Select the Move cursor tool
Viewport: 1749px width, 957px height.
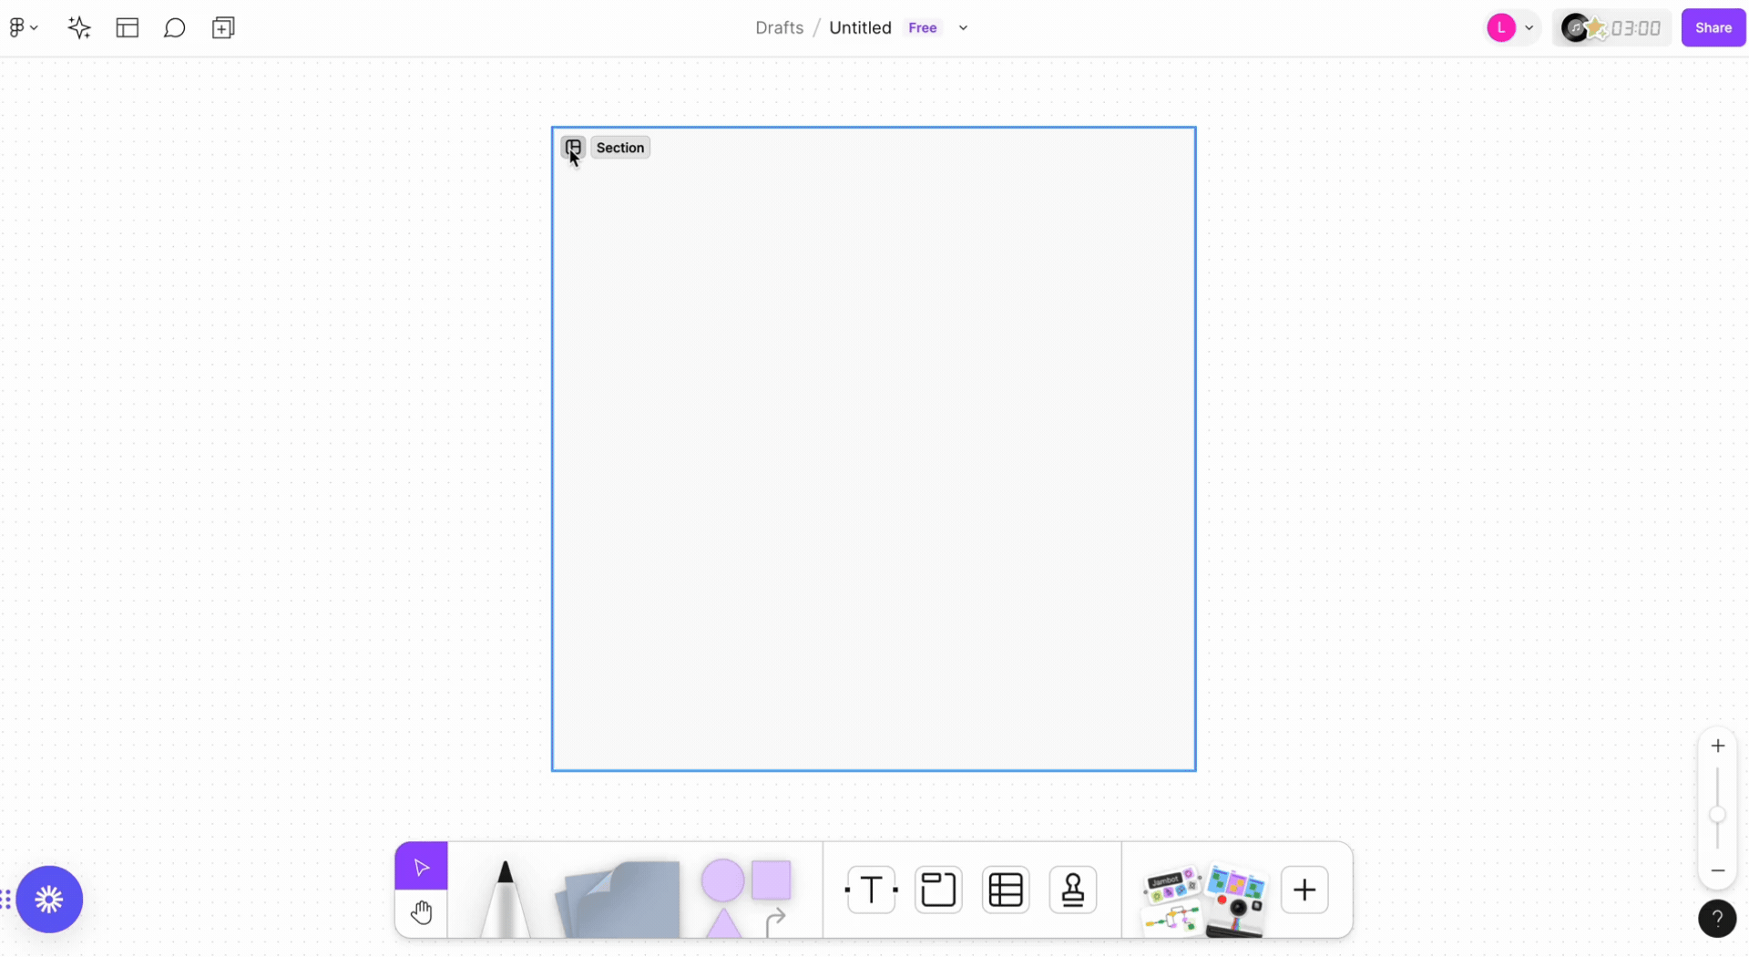(421, 867)
